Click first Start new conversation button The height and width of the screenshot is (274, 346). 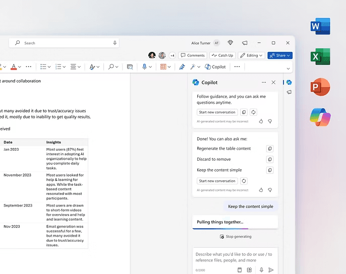coord(217,112)
